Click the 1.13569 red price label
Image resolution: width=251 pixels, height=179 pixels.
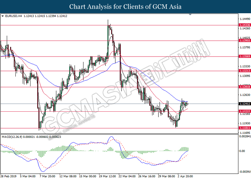(x=245, y=56)
